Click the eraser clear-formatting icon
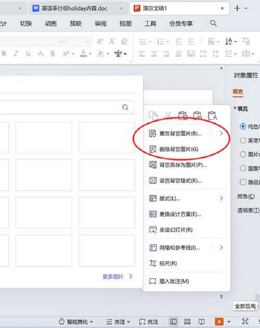260x328 pixels. pos(124,42)
